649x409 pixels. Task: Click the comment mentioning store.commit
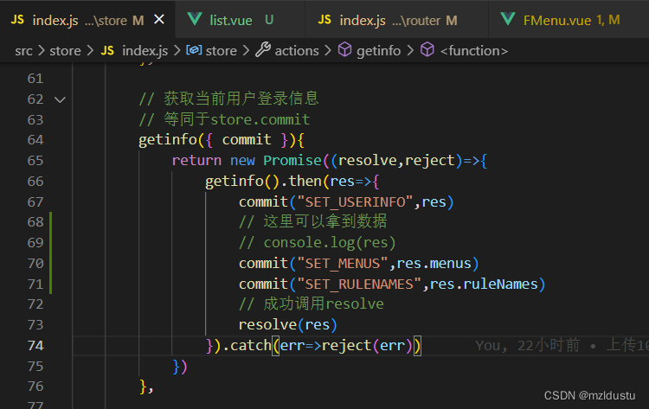[x=224, y=119]
